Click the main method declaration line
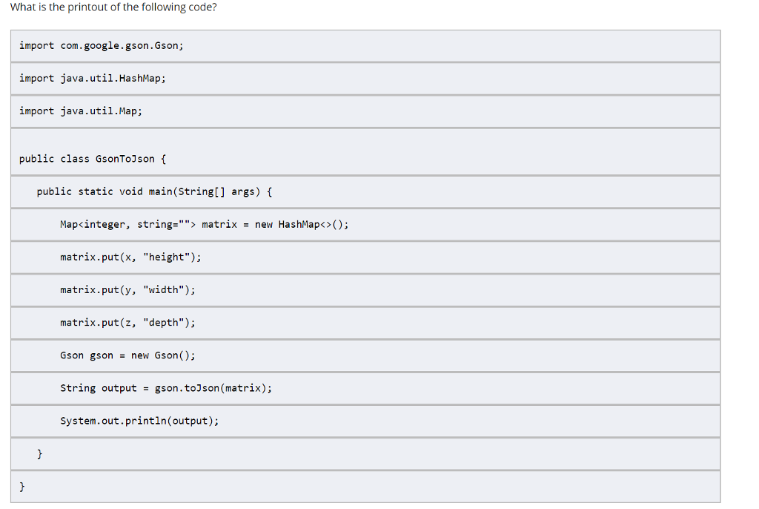The height and width of the screenshot is (509, 759). (x=154, y=191)
